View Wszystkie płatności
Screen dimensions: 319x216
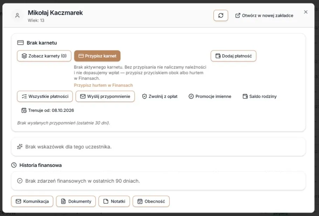pyautogui.click(x=45, y=96)
